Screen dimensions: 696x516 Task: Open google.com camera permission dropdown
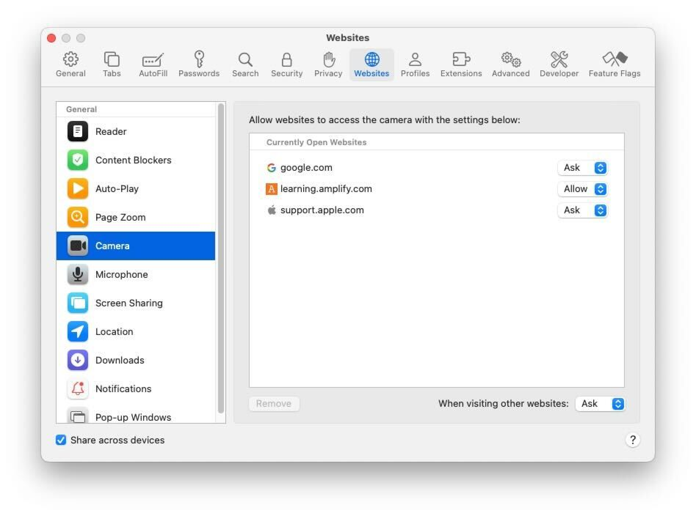tap(583, 168)
